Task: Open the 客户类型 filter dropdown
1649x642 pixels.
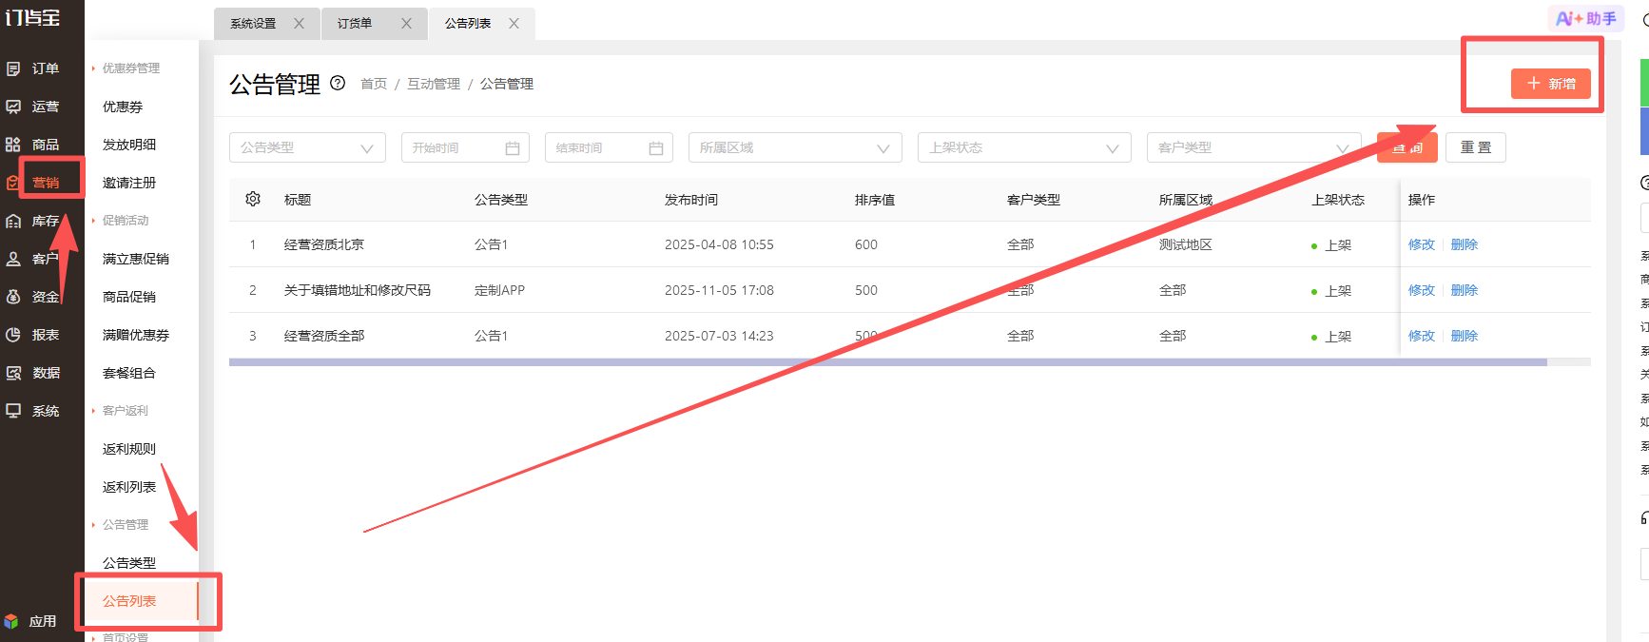Action: (x=1253, y=147)
